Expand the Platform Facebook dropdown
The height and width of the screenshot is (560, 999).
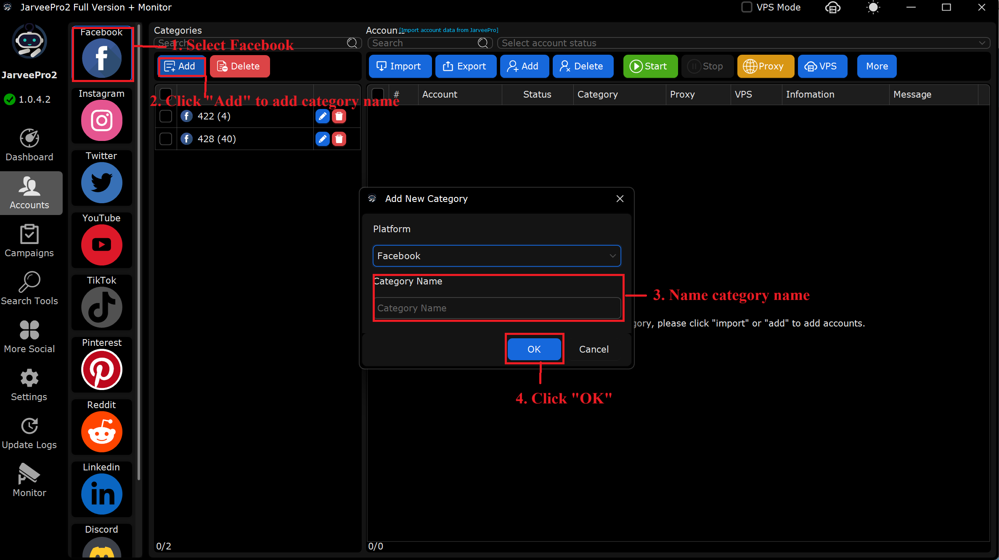coord(497,256)
